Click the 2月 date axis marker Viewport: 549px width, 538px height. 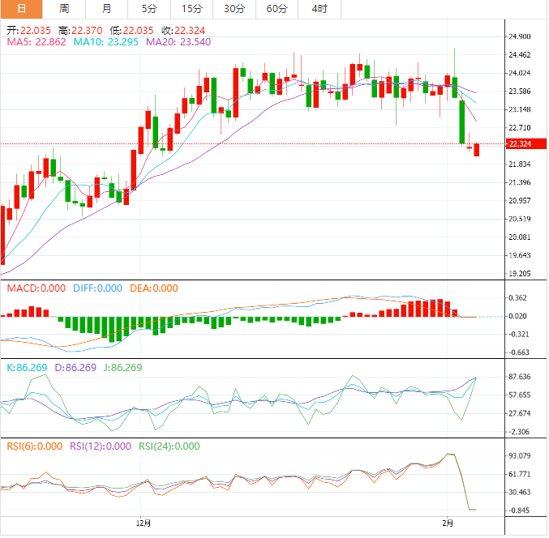point(448,523)
